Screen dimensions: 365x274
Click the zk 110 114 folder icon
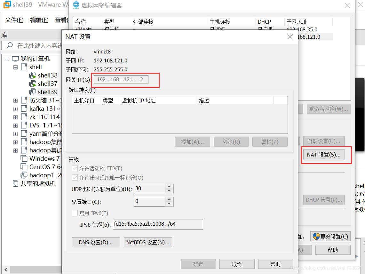click(24, 117)
